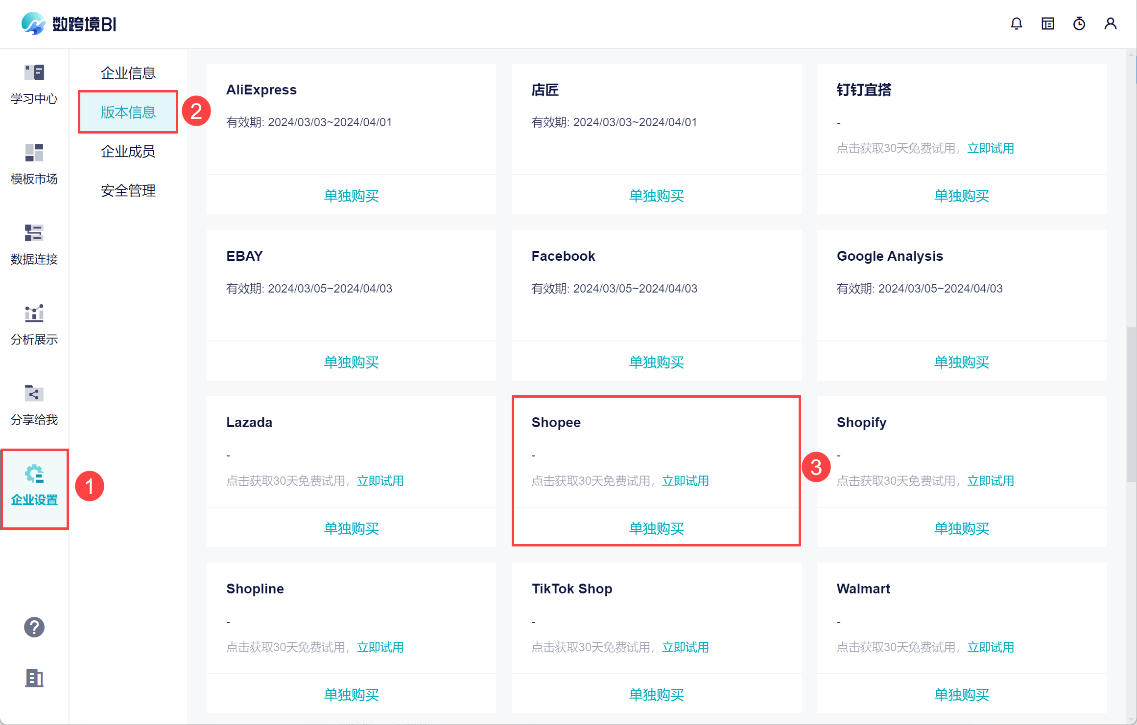Image resolution: width=1137 pixels, height=725 pixels.
Task: Click 单独购买 under Google Analysis
Action: 961,362
